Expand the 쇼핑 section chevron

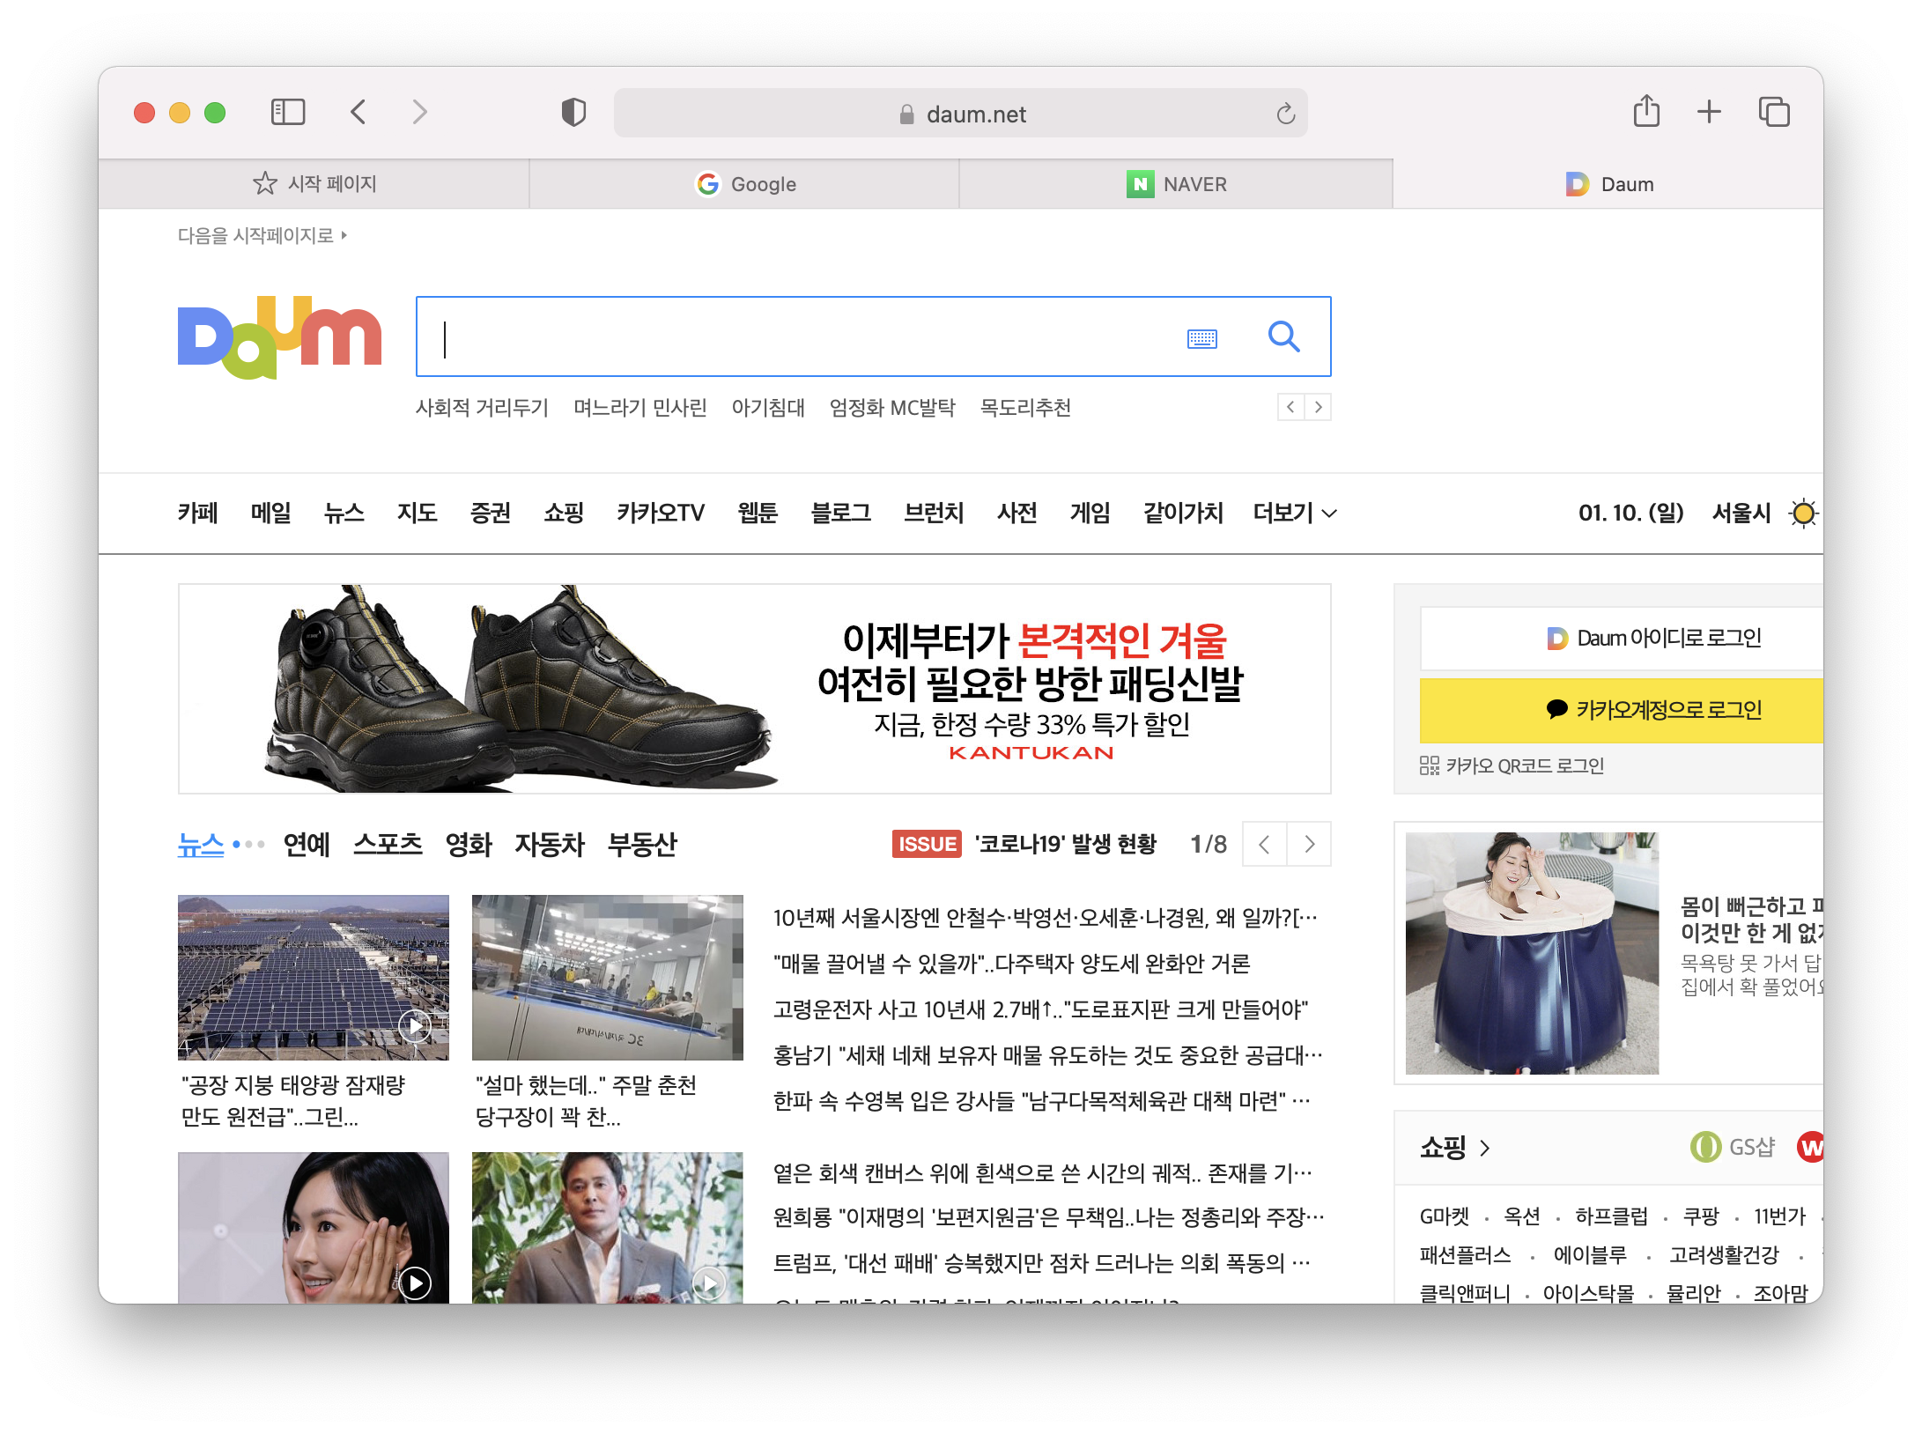[1485, 1148]
